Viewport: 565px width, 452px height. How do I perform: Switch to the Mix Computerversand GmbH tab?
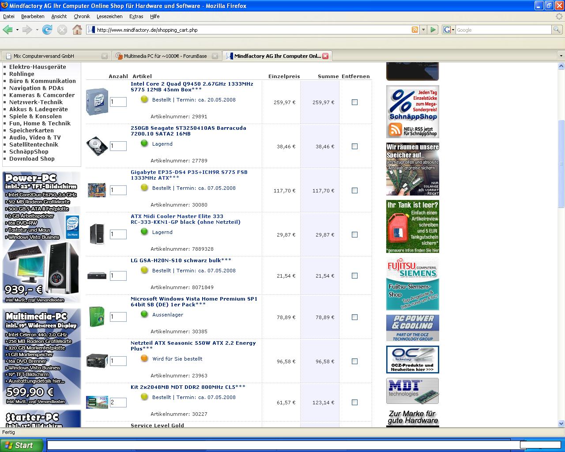click(x=56, y=56)
